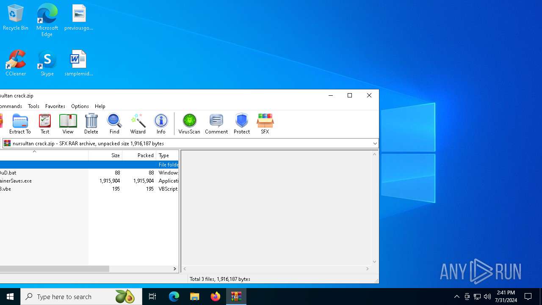
Task: Launch the Wizard tool
Action: click(x=138, y=124)
